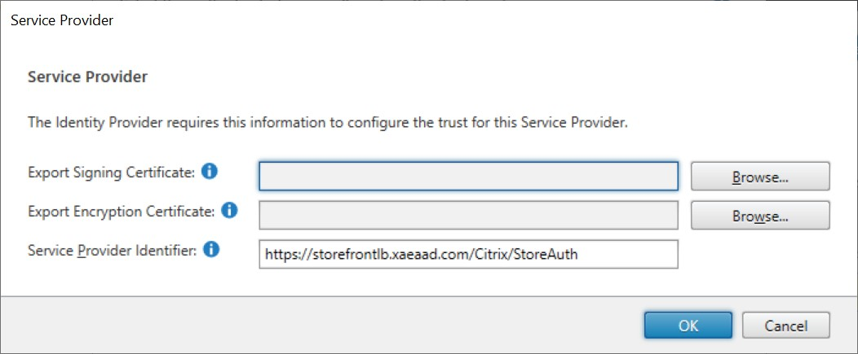Screen dimensions: 858x354
Task: Click the Service Provider window title text
Action: coord(62,21)
